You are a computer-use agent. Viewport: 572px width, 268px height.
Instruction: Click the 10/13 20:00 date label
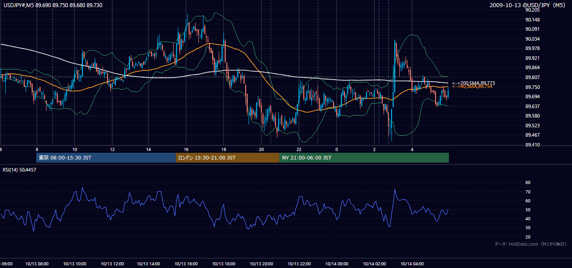click(261, 264)
